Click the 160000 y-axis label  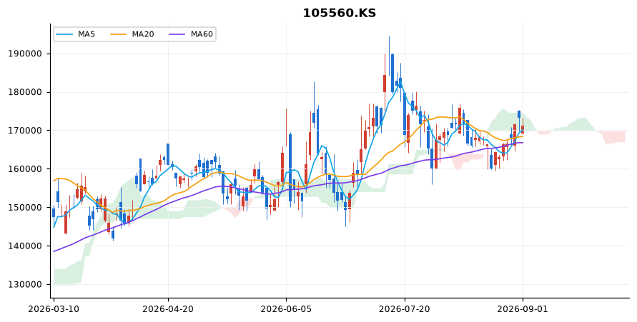[x=25, y=169]
